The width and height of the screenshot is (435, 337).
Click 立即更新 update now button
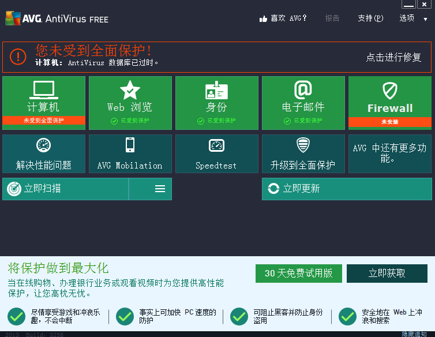pos(347,189)
